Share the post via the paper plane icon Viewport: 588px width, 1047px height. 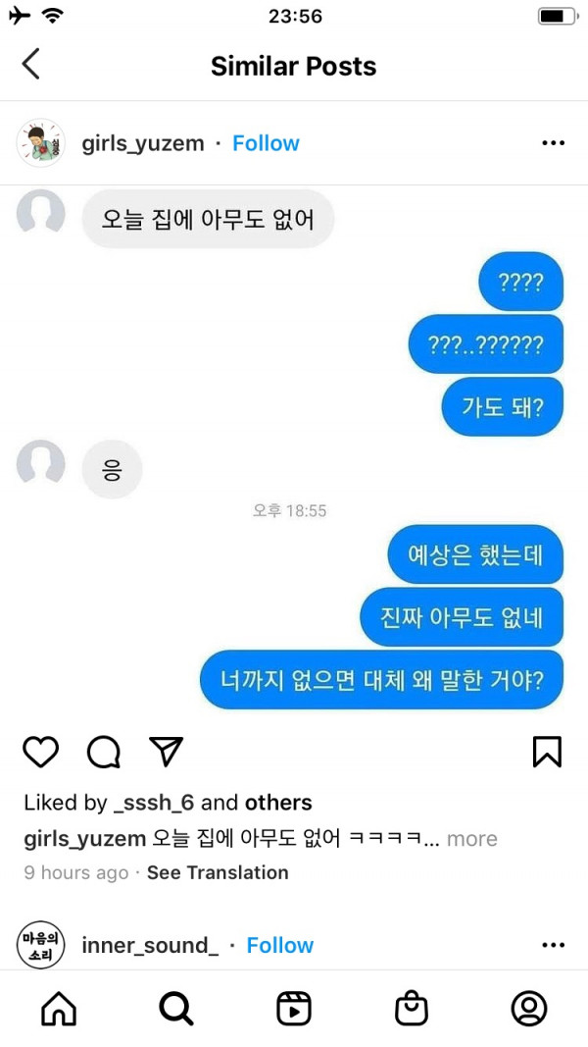tap(166, 752)
